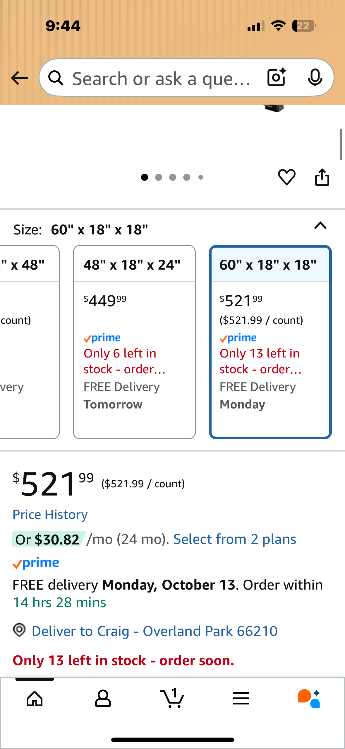Add item to wishlist with heart icon
345x749 pixels.
coord(286,177)
